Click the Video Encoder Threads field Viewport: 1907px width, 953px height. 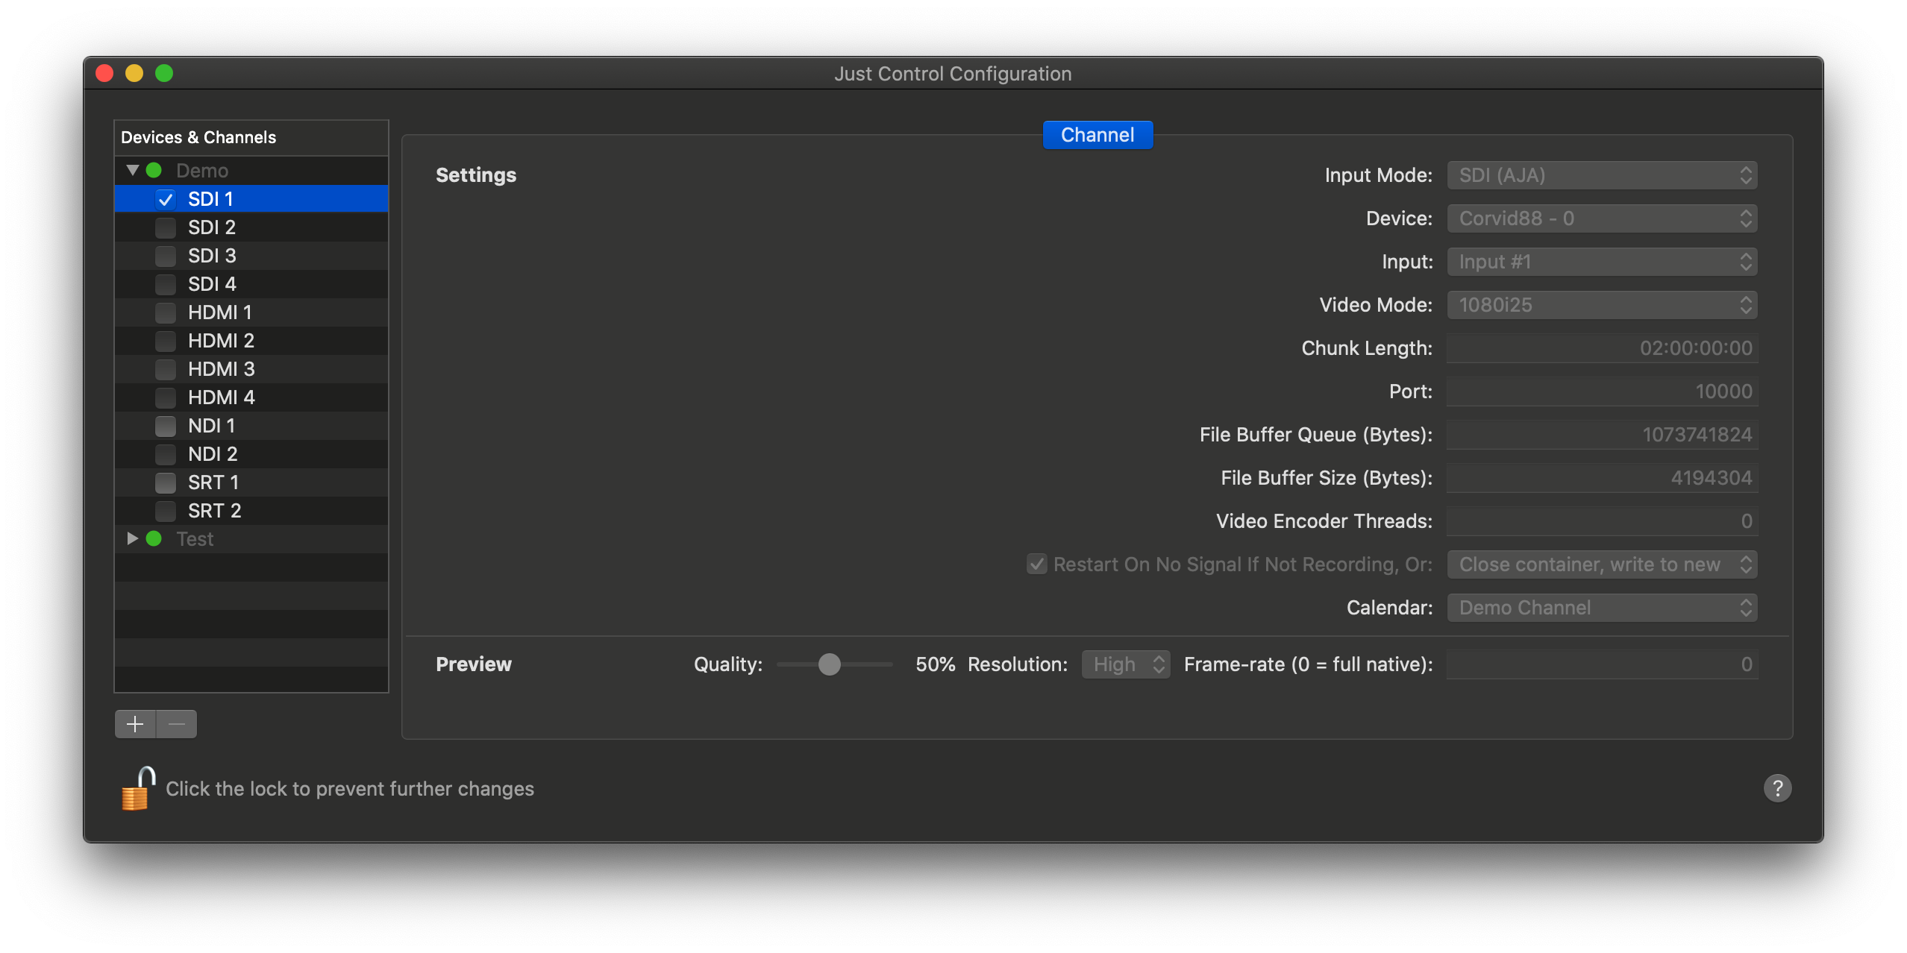click(1602, 521)
